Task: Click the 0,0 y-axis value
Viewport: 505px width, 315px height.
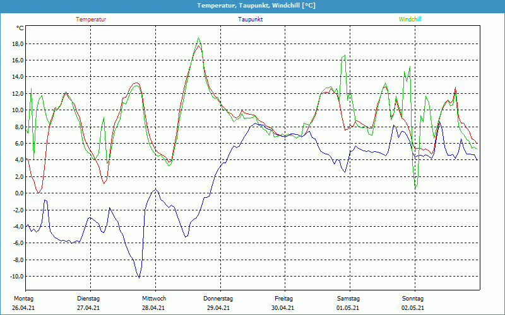Action: click(x=19, y=193)
